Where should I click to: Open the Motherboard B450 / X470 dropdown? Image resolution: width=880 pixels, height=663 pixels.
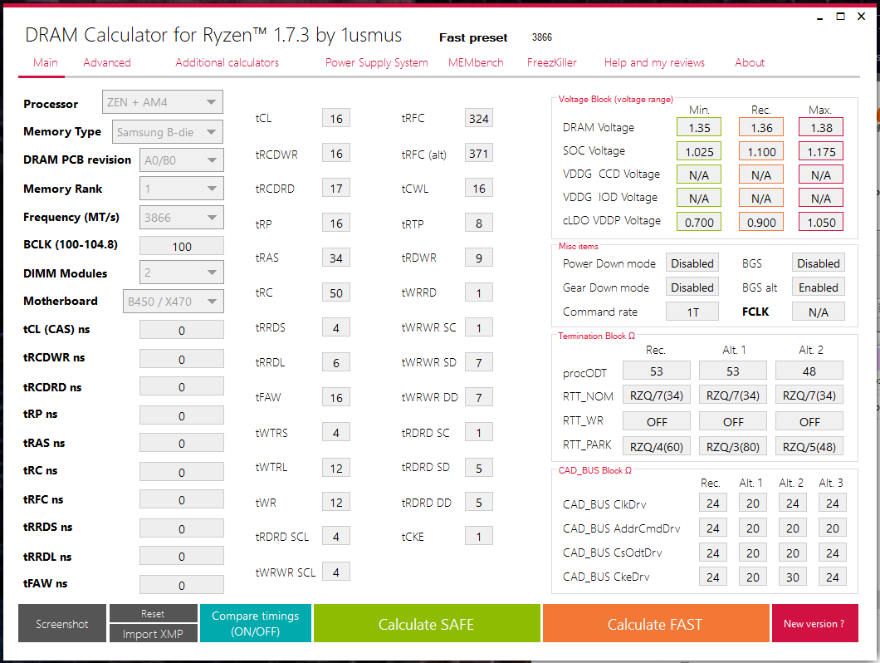coord(173,301)
